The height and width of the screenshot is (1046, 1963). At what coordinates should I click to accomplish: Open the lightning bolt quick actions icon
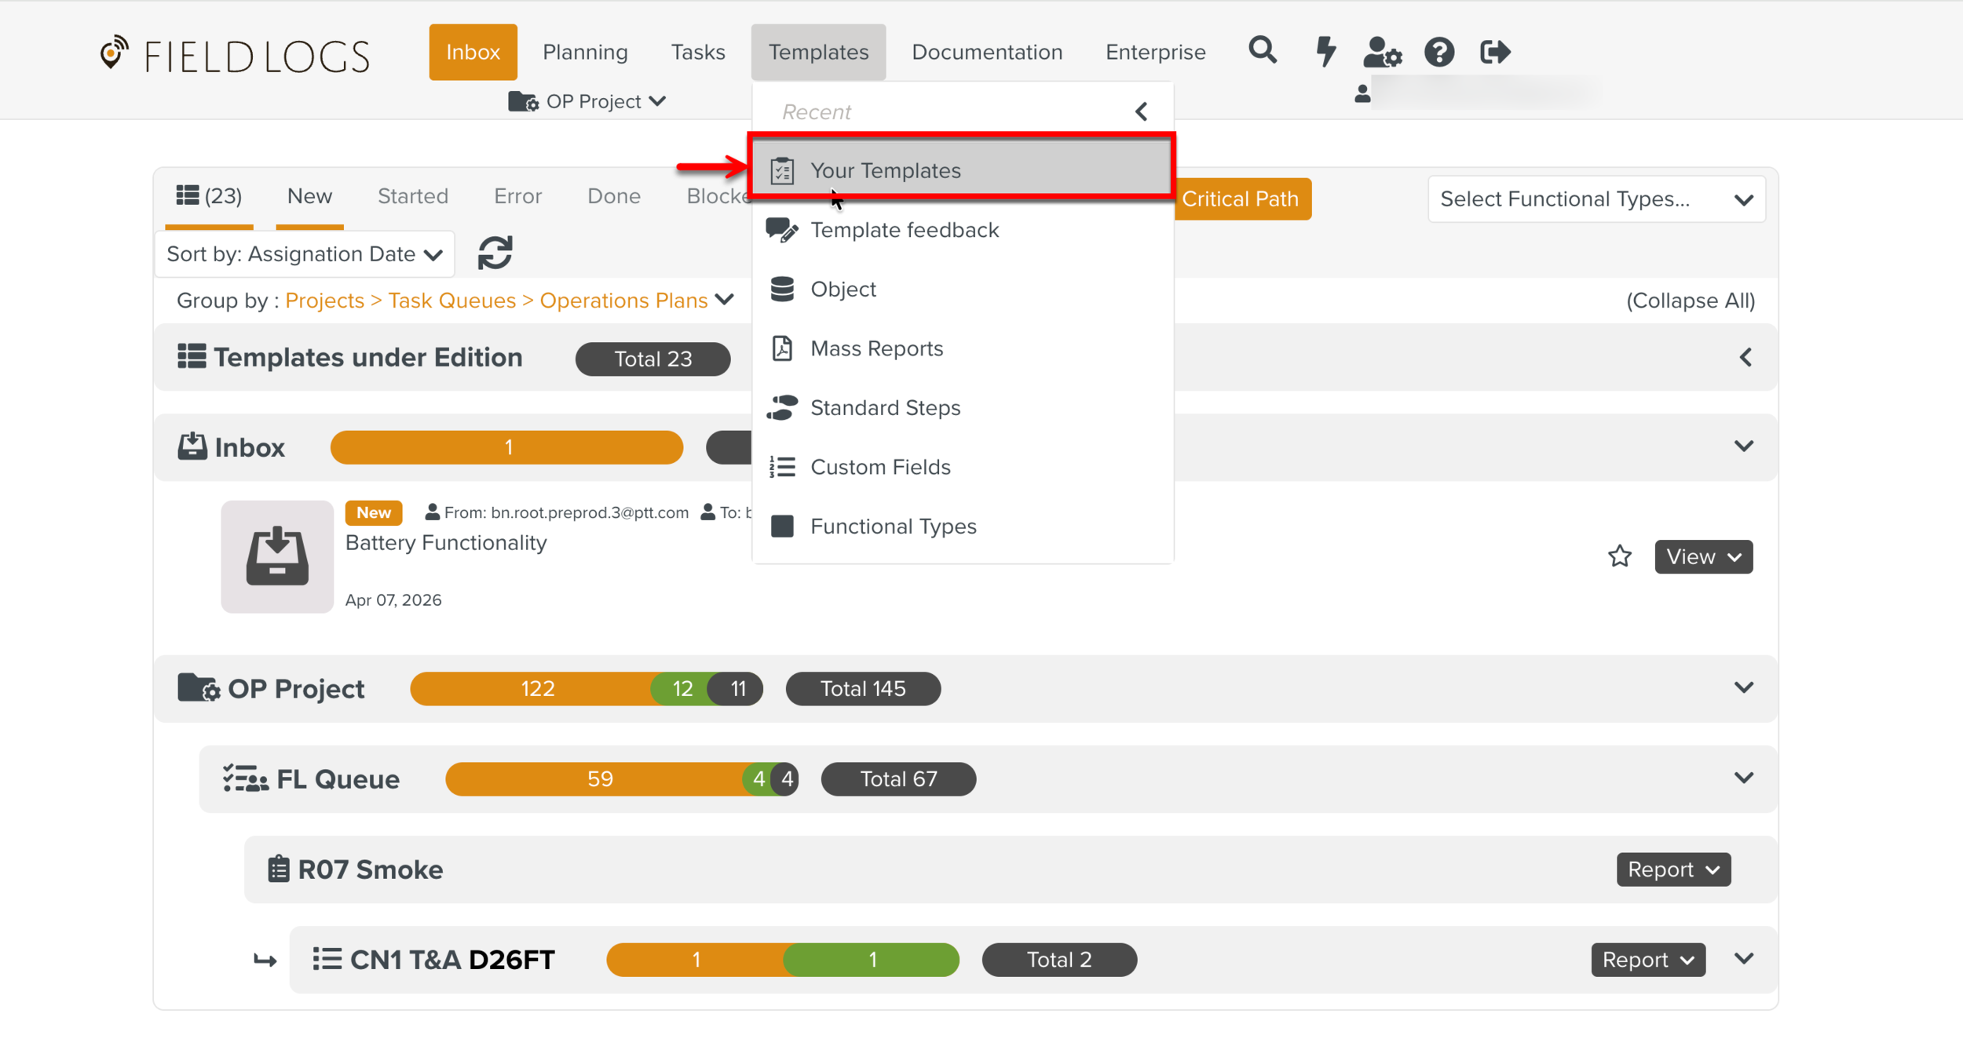click(1325, 52)
